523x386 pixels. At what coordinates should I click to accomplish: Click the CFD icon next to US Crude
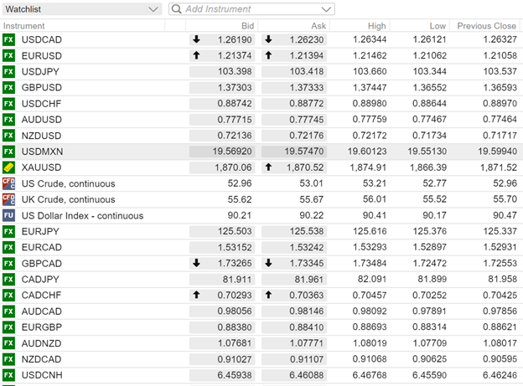(x=8, y=183)
